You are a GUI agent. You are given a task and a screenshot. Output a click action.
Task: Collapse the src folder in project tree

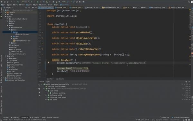pyautogui.click(x=7, y=25)
